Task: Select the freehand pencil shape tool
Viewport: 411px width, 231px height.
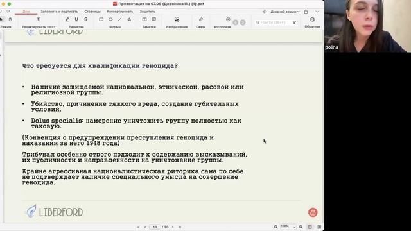Action: [x=129, y=19]
